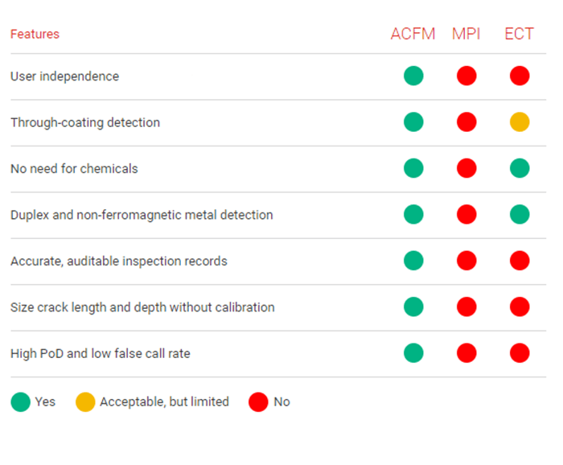
Task: Click MPI red dot for No need for chemicals
Action: point(466,168)
